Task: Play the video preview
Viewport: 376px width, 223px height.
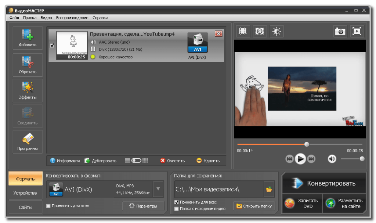Action: [x=300, y=159]
